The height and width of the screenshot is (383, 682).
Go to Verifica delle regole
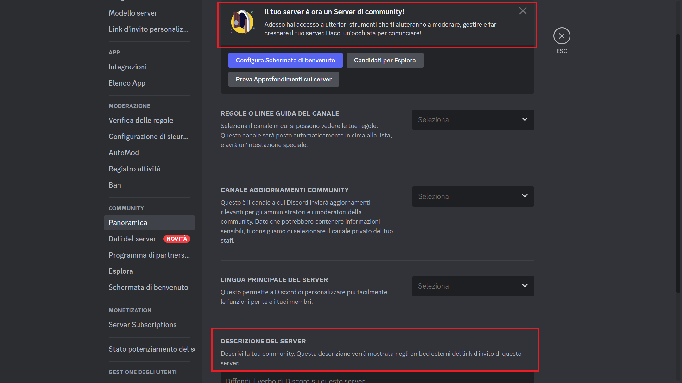(141, 120)
